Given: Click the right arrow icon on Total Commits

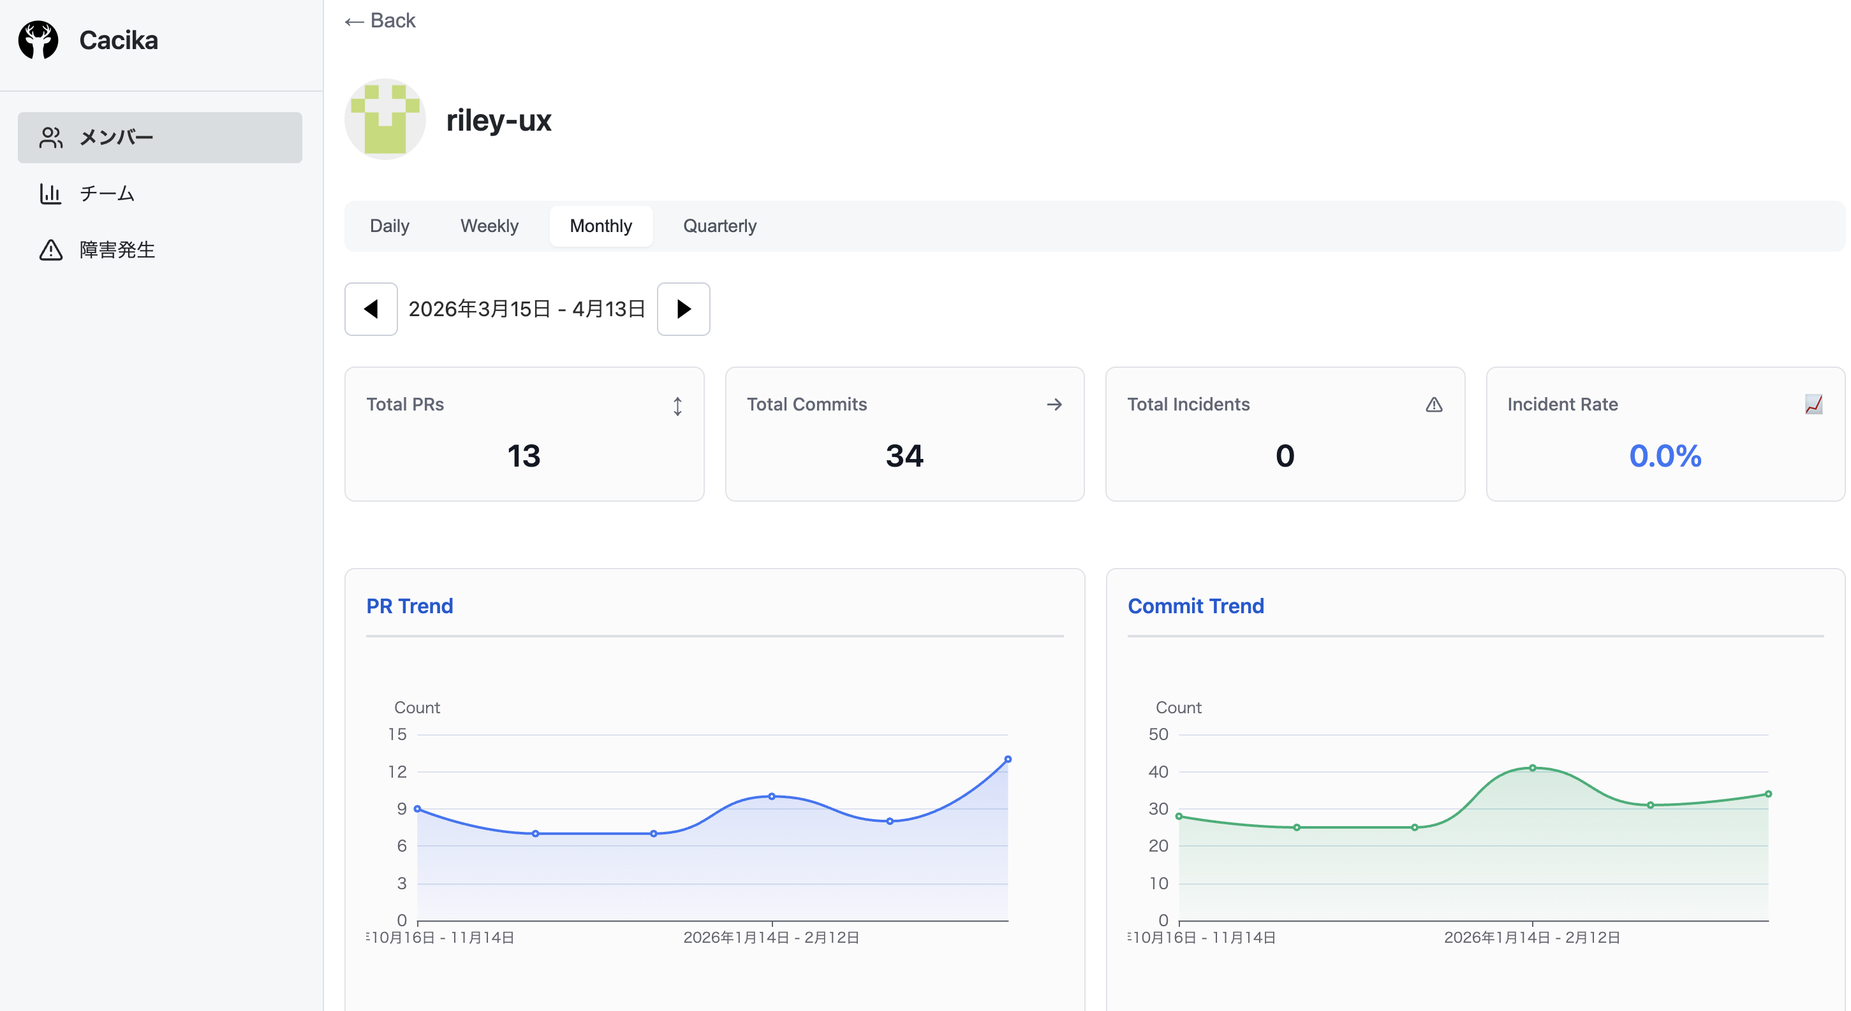Looking at the screenshot, I should pyautogui.click(x=1054, y=405).
